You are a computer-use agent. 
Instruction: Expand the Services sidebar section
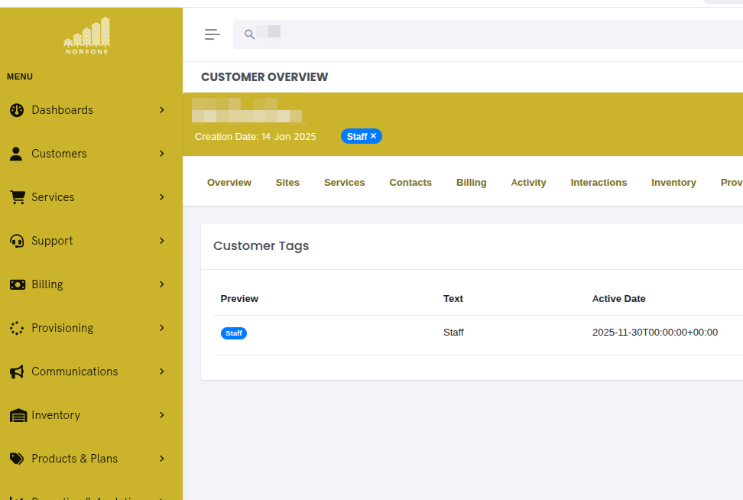[161, 197]
